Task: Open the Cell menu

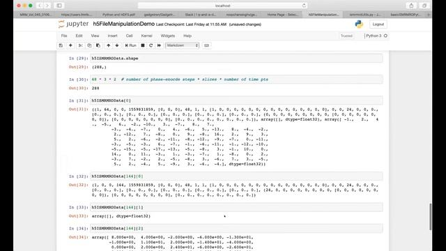Action: click(x=129, y=36)
